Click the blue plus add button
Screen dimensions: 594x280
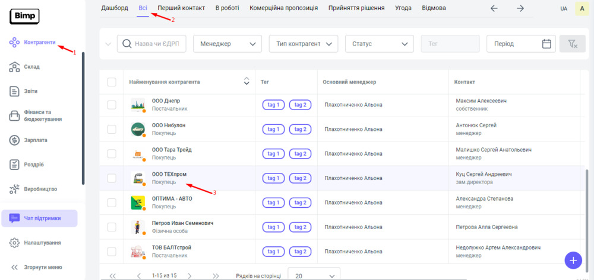573,260
